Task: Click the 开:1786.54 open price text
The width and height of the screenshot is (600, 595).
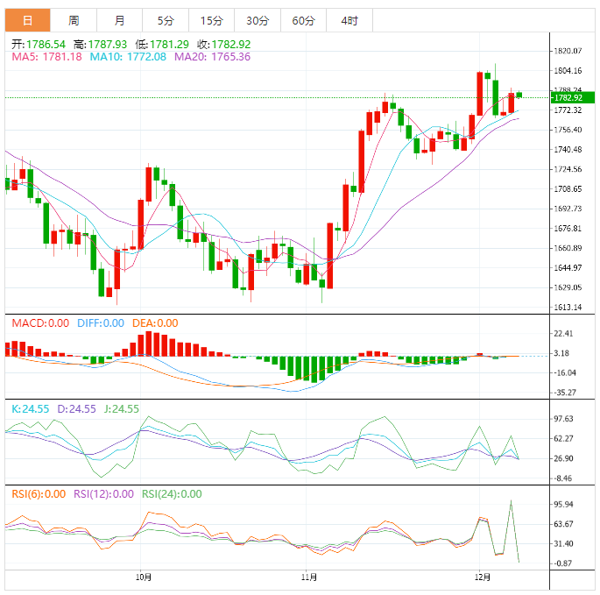Action: coord(39,45)
